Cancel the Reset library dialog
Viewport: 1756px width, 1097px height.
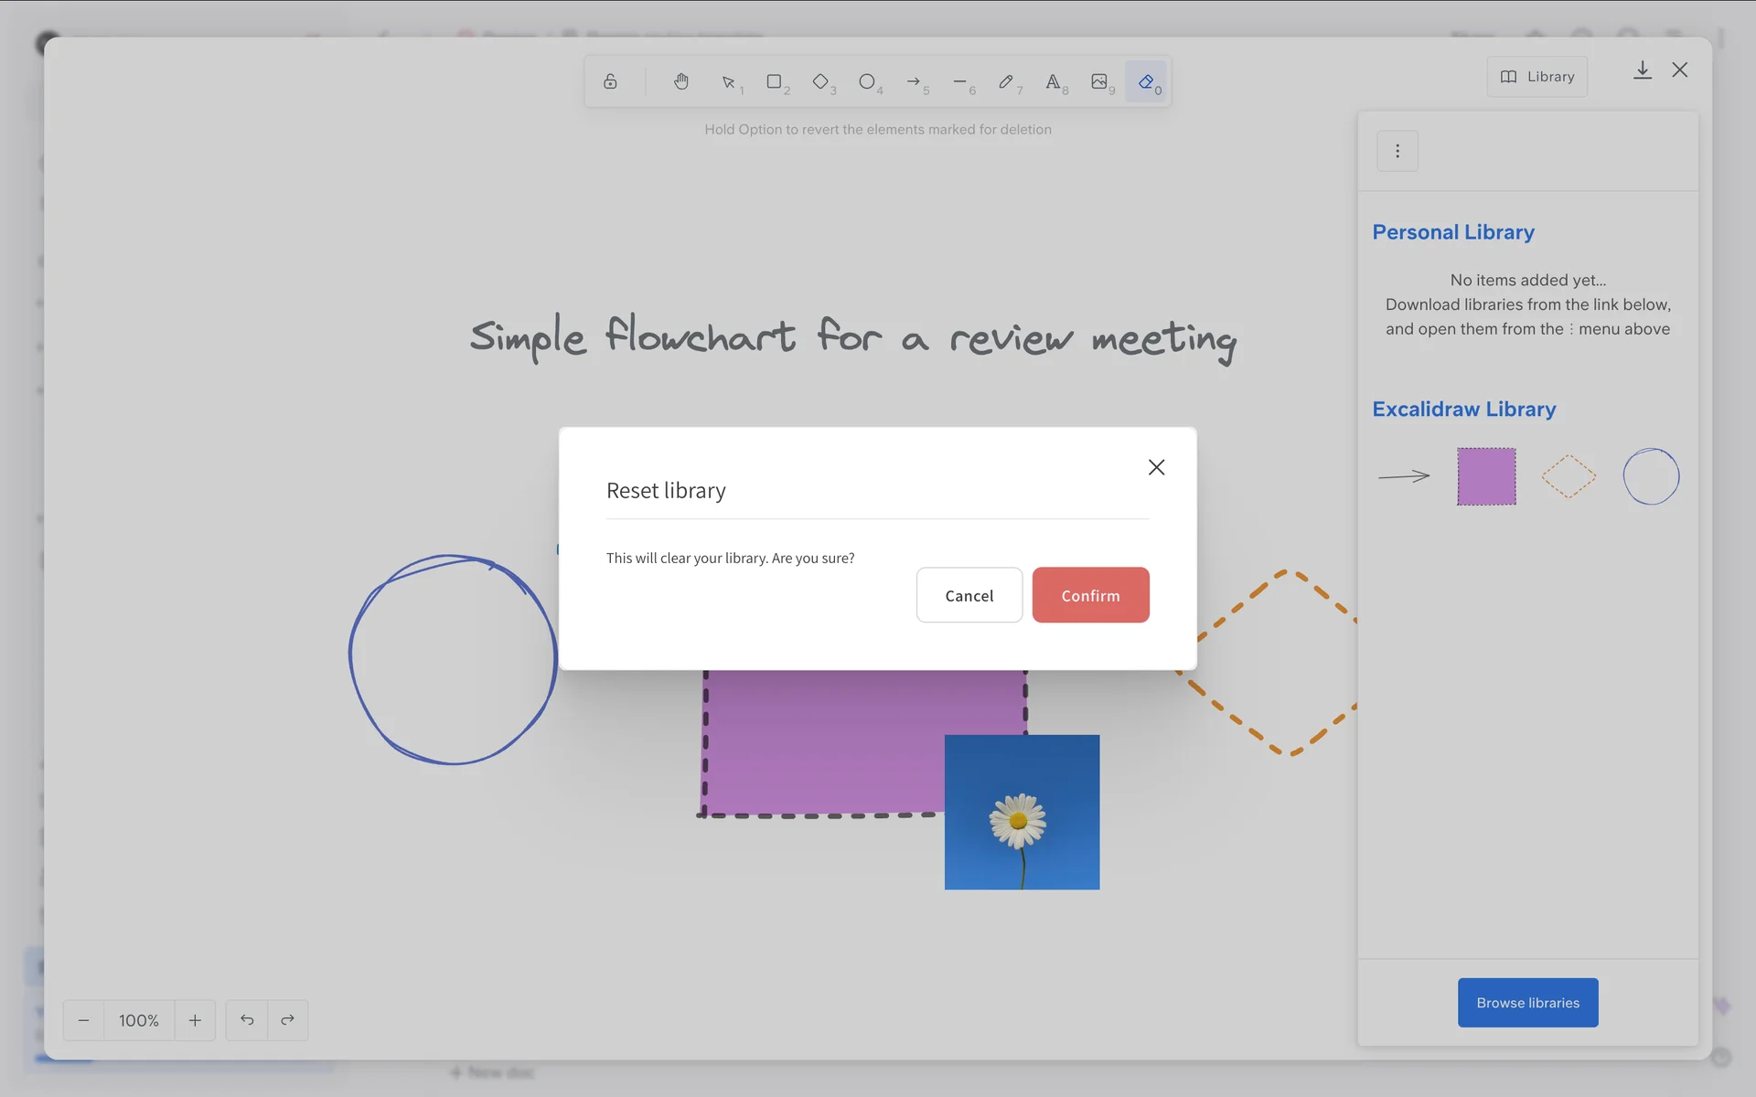(969, 595)
